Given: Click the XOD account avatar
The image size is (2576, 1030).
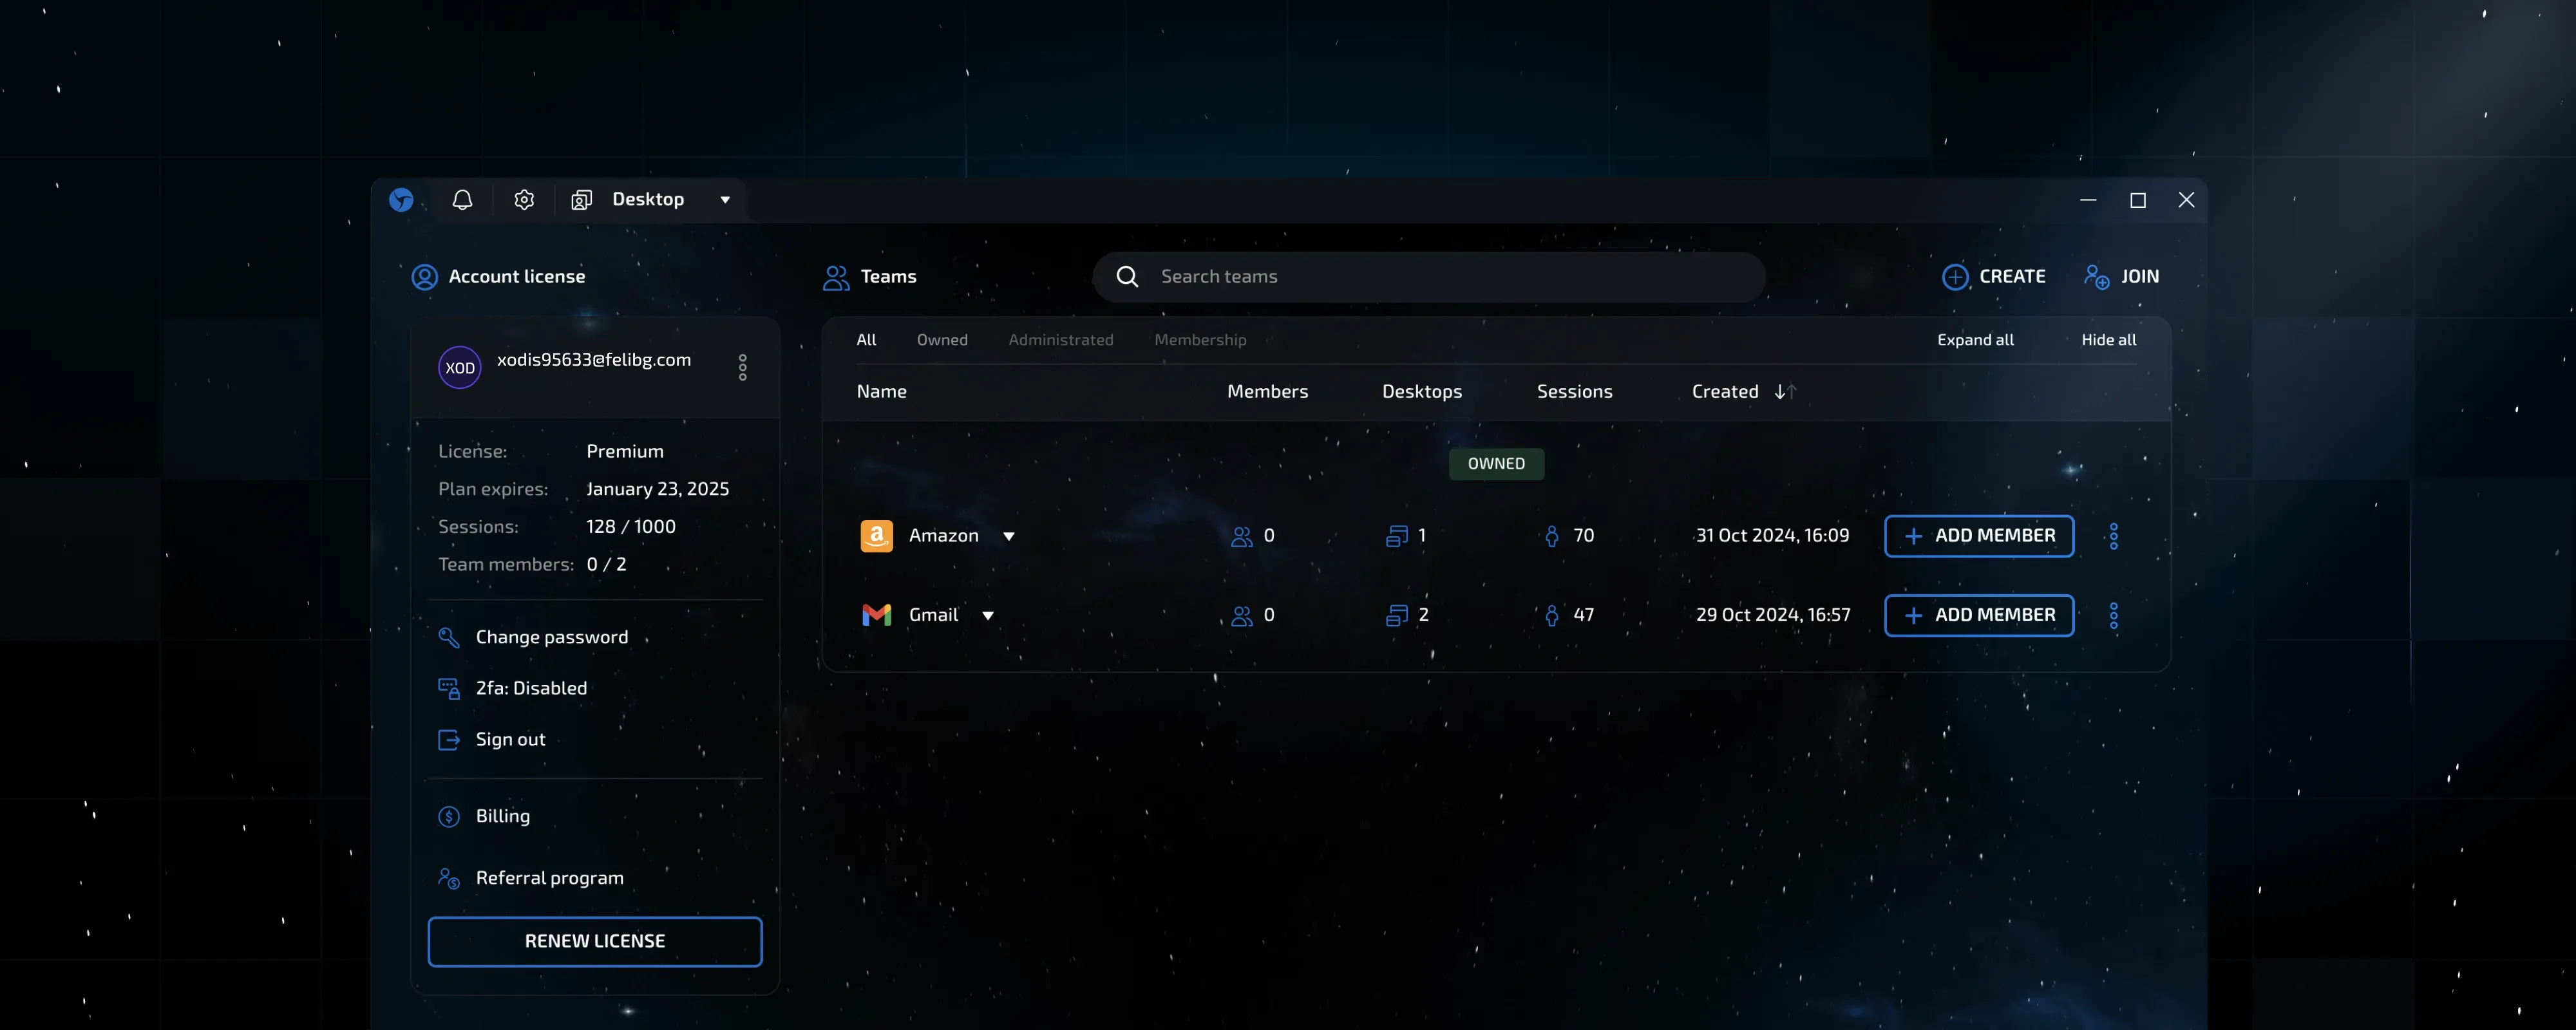Looking at the screenshot, I should (459, 368).
